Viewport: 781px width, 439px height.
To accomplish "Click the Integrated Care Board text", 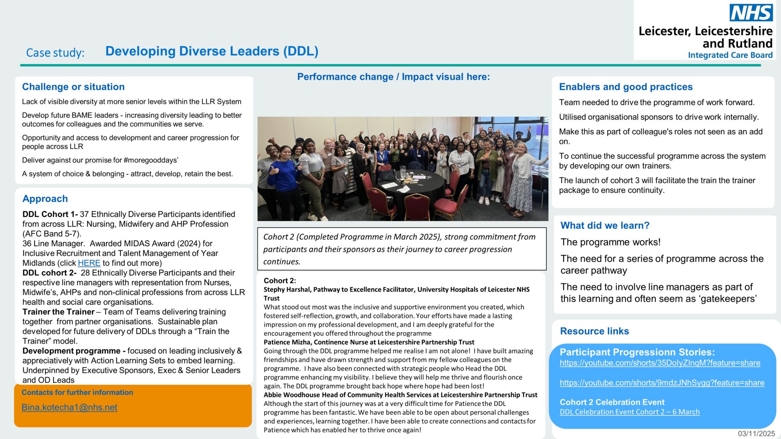I will pyautogui.click(x=730, y=55).
